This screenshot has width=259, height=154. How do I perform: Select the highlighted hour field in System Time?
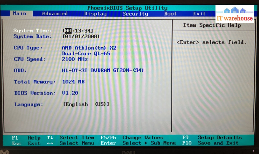point(68,31)
